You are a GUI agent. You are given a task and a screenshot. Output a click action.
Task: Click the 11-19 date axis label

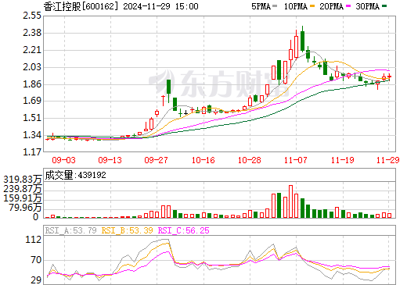coord(343,160)
